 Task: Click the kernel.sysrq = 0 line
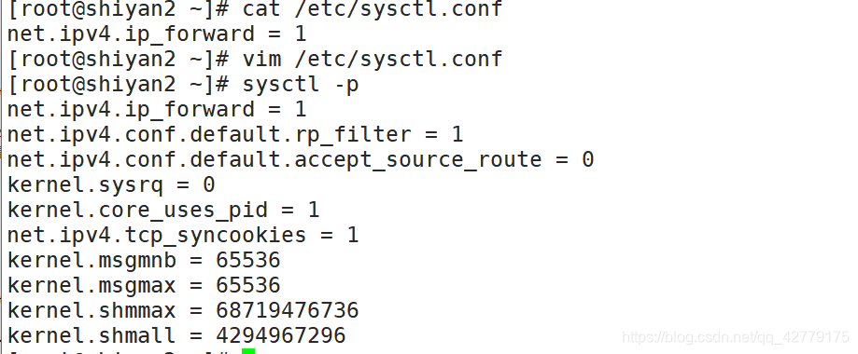111,185
